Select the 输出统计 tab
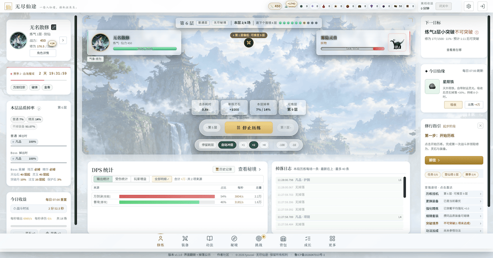Viewport: 493px width, 258px height. click(103, 179)
